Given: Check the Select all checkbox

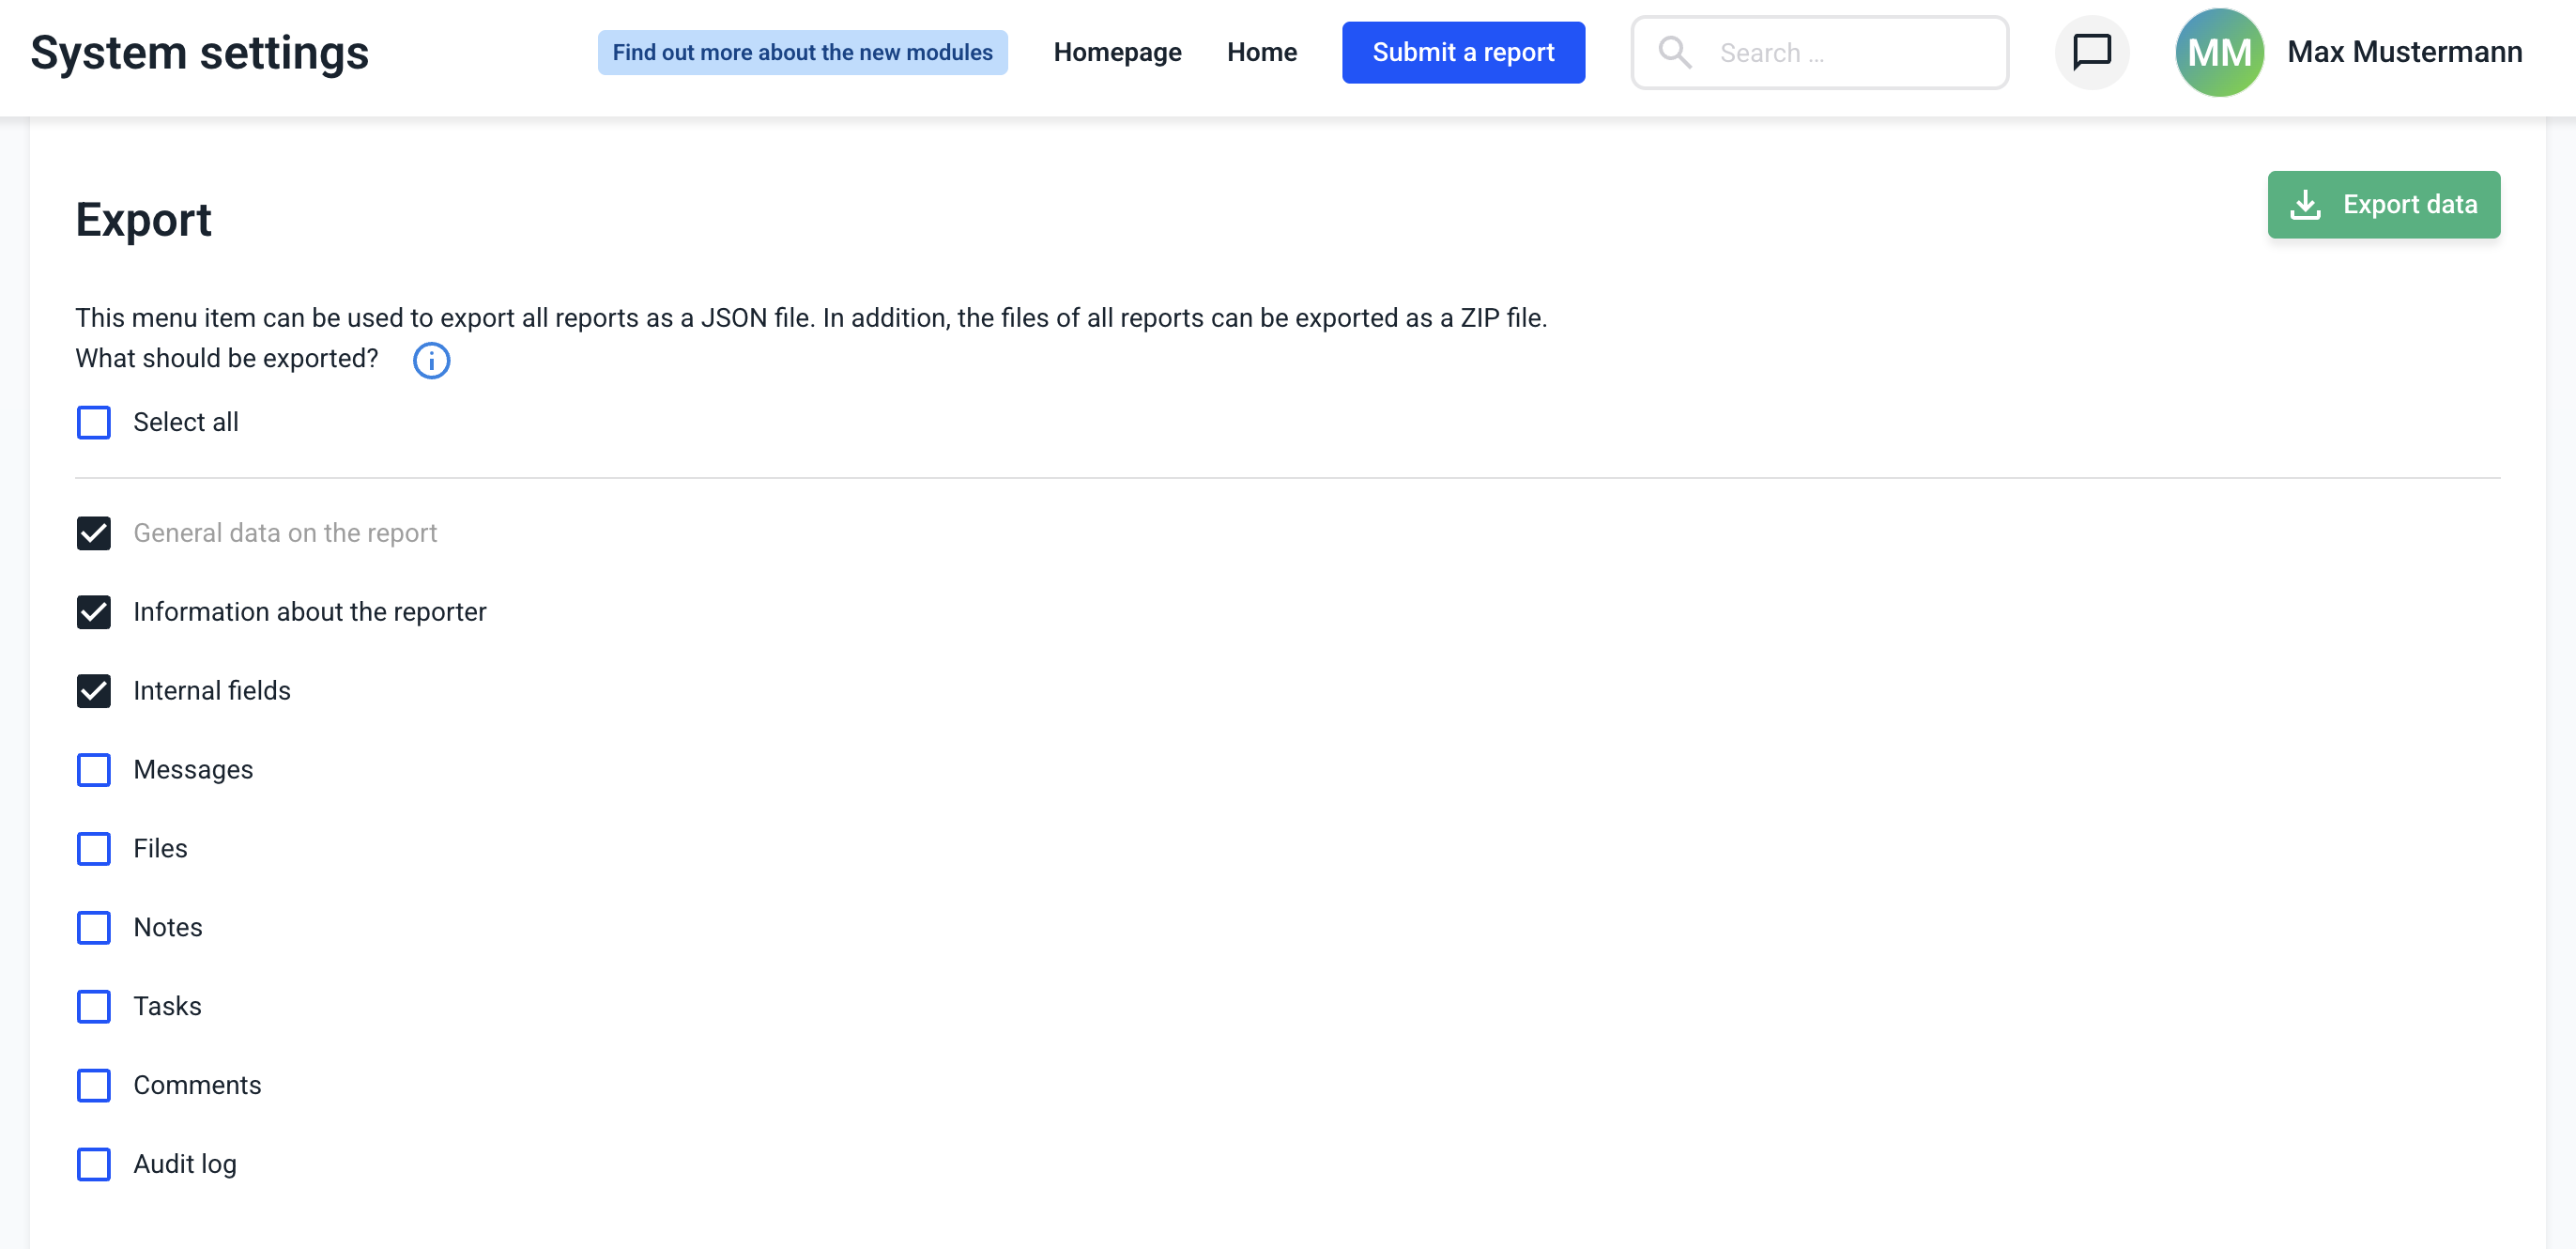Looking at the screenshot, I should [94, 422].
